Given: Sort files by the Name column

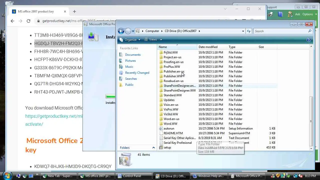Looking at the screenshot, I should (177, 47).
